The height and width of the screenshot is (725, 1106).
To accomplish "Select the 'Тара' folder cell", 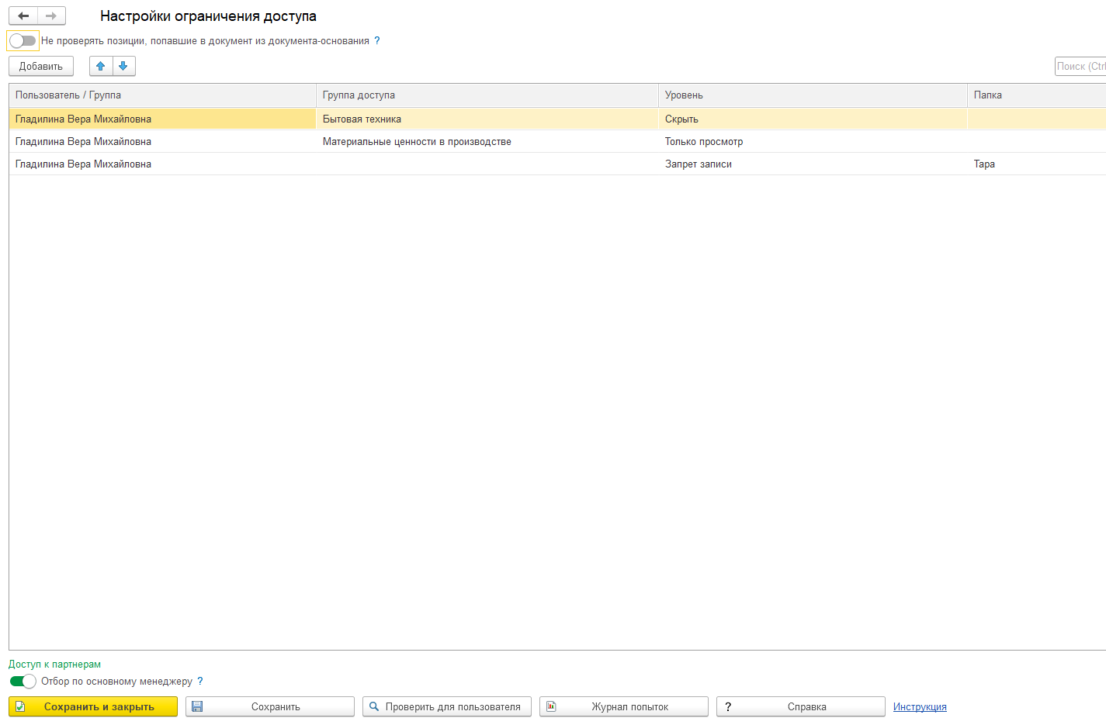I will pyautogui.click(x=1037, y=164).
